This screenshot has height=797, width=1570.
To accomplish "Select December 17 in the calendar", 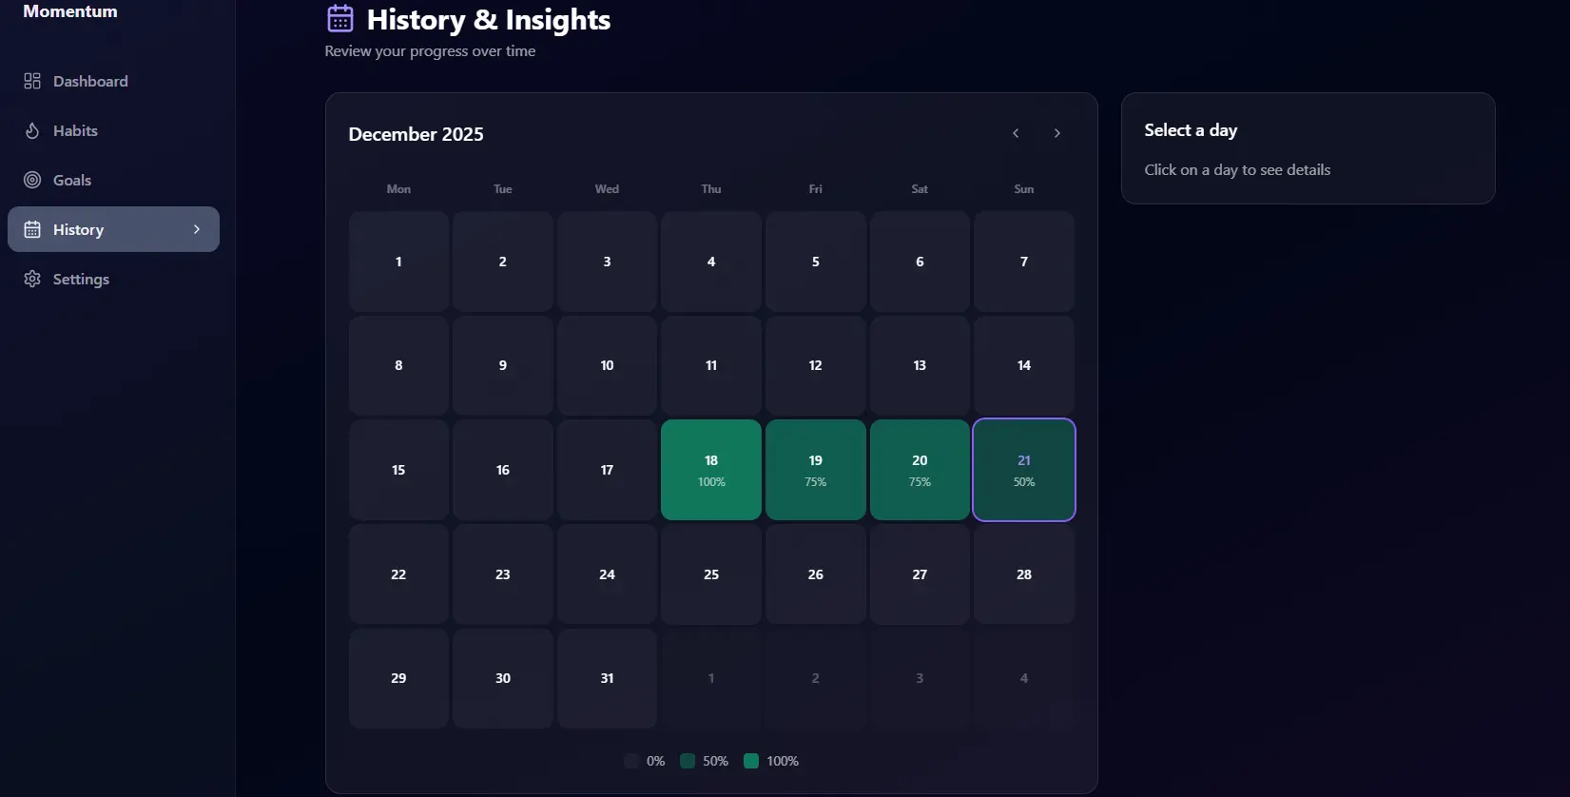I will (x=607, y=470).
